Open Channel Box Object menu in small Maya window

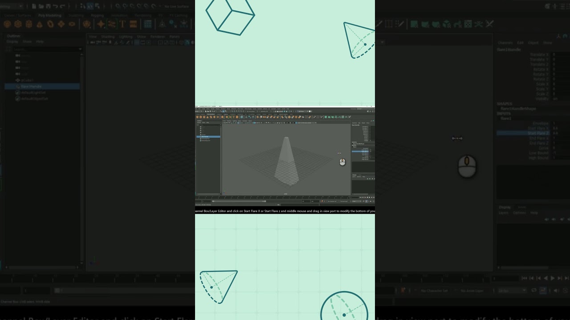point(363,123)
